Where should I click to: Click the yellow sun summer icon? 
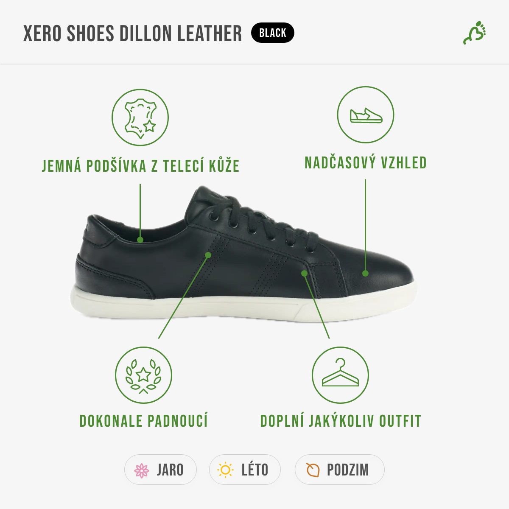click(225, 470)
